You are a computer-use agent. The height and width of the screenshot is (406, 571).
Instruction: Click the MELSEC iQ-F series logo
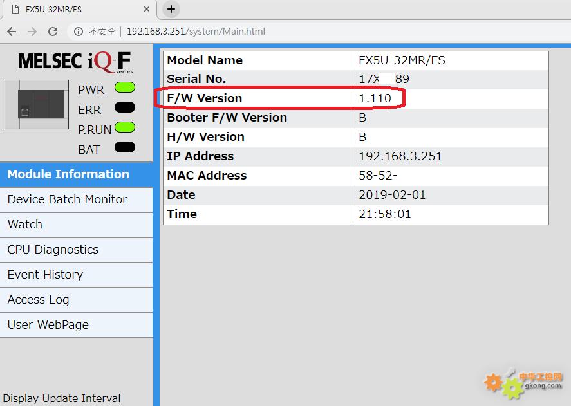point(76,62)
